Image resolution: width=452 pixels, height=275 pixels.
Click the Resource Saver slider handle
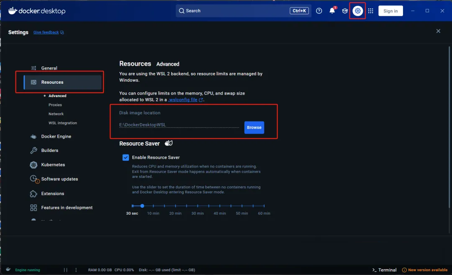coord(142,206)
